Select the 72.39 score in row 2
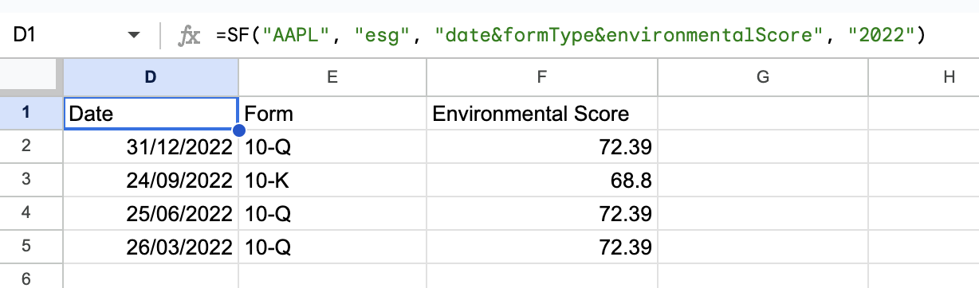 coord(542,146)
